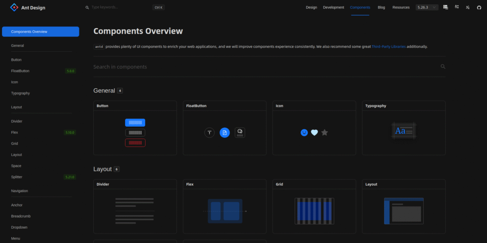Click the antd code tag

tap(99, 47)
